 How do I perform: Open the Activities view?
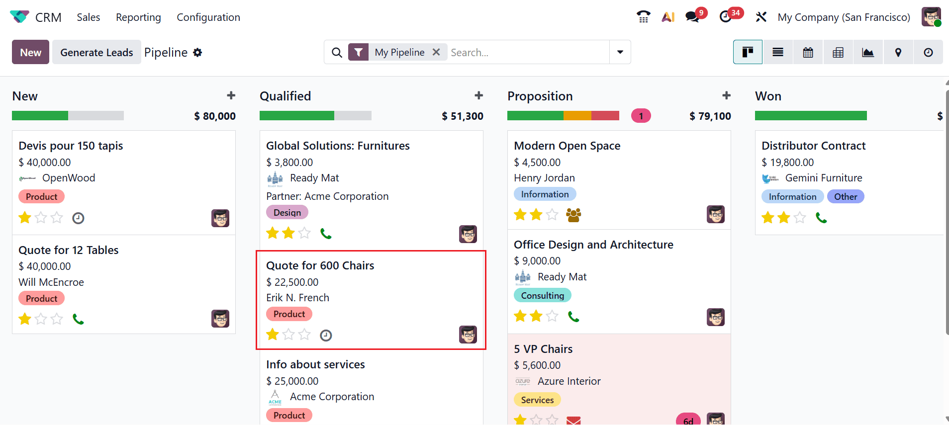point(928,52)
